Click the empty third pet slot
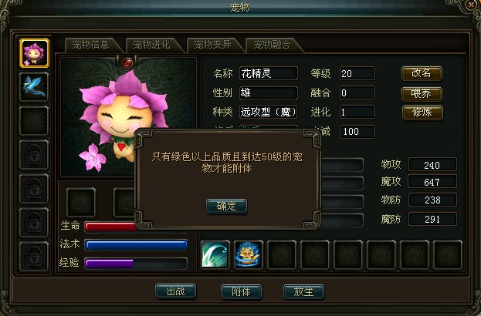This screenshot has width=481, height=316. pos(34,121)
